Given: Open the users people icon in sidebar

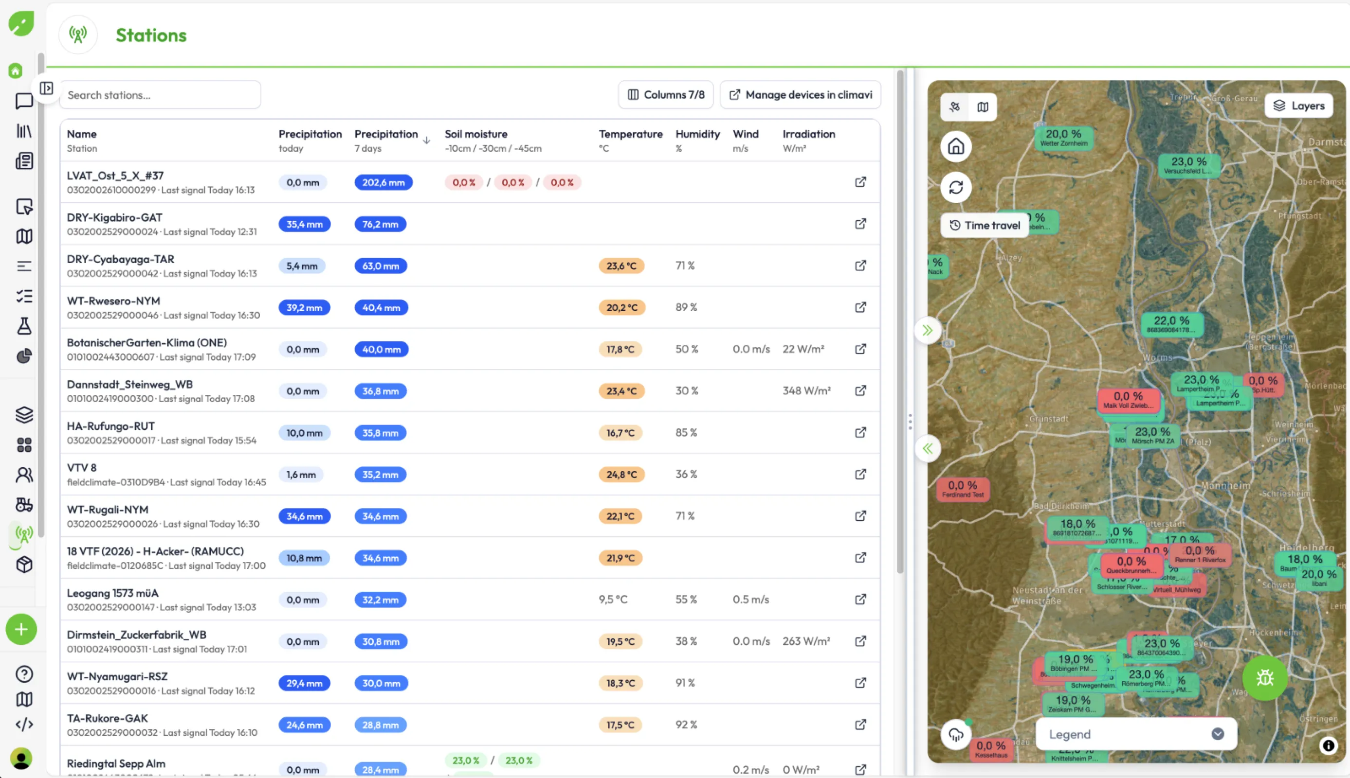Looking at the screenshot, I should pyautogui.click(x=24, y=475).
